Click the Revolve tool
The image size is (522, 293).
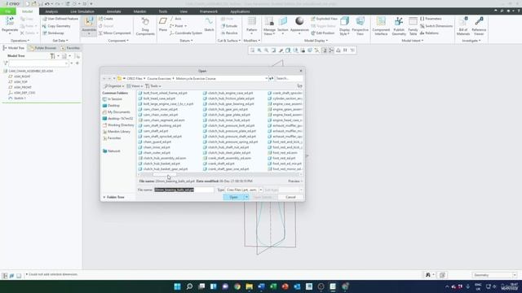pos(229,33)
